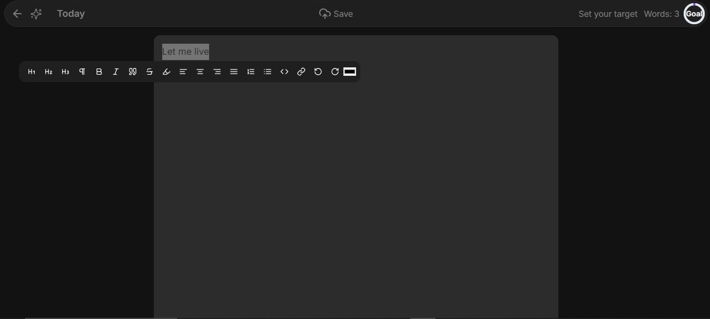Center align the text
Image resolution: width=710 pixels, height=319 pixels.
(200, 72)
